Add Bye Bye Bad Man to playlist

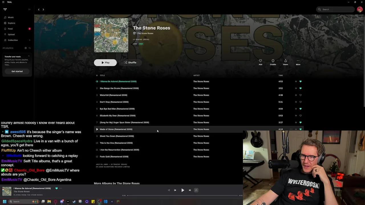point(296,109)
